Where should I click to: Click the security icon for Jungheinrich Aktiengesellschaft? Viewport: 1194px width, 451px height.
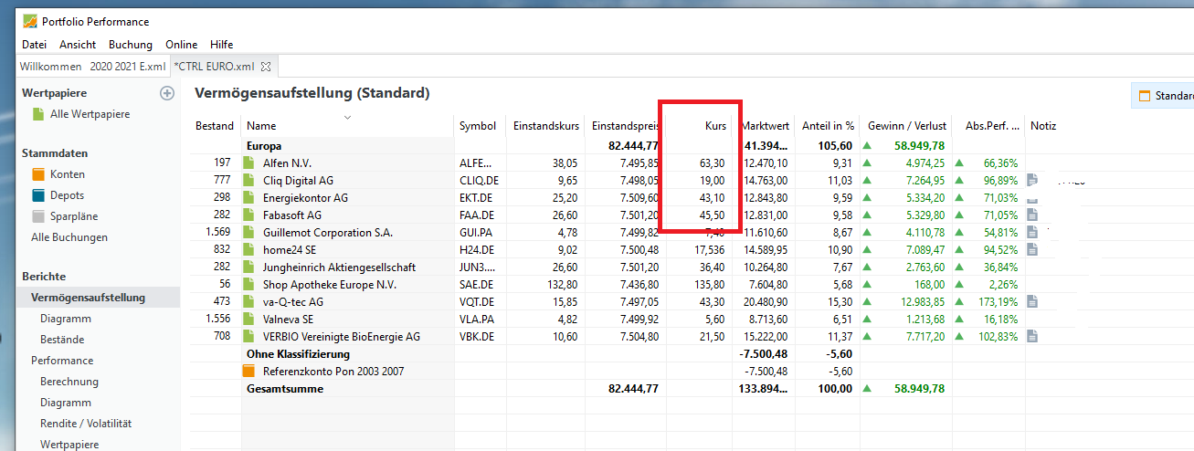(248, 267)
